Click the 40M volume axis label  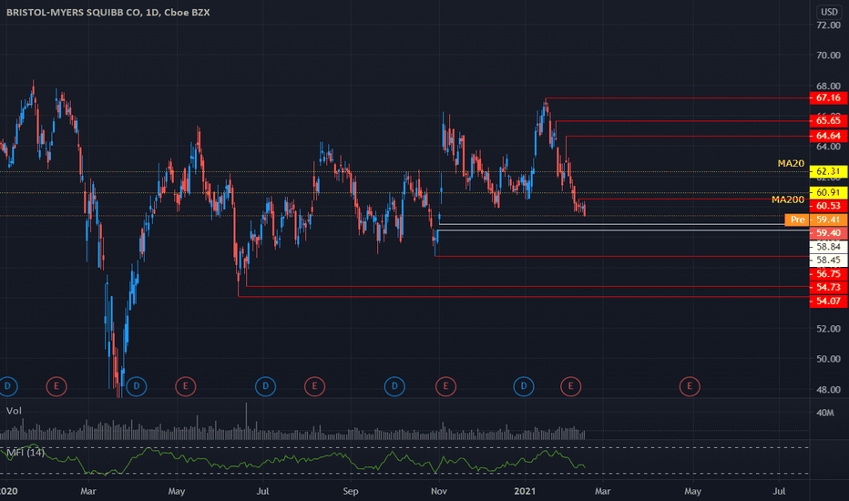click(x=825, y=413)
